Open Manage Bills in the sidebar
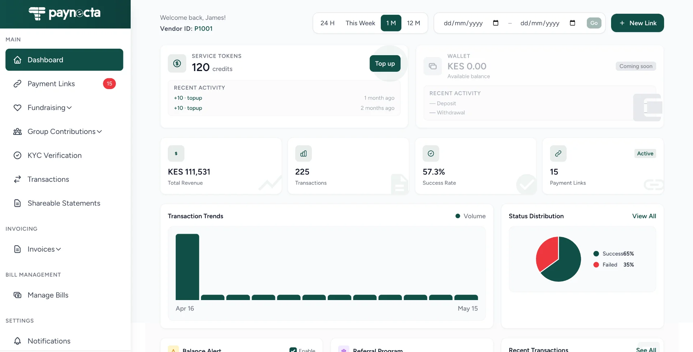Image resolution: width=693 pixels, height=352 pixels. 64,295
